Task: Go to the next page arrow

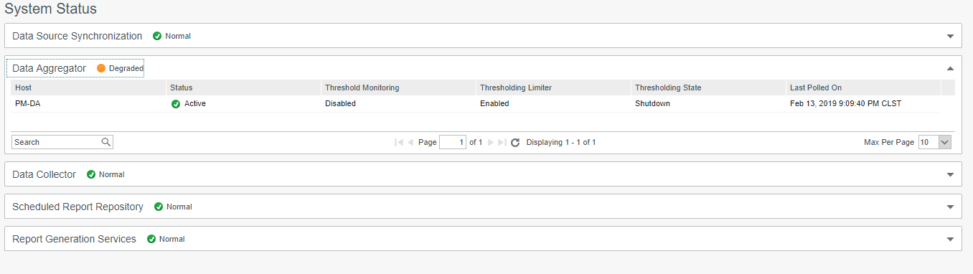Action: 491,143
